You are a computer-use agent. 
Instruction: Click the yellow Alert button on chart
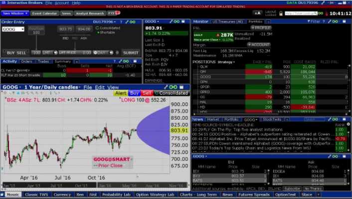pyautogui.click(x=121, y=93)
